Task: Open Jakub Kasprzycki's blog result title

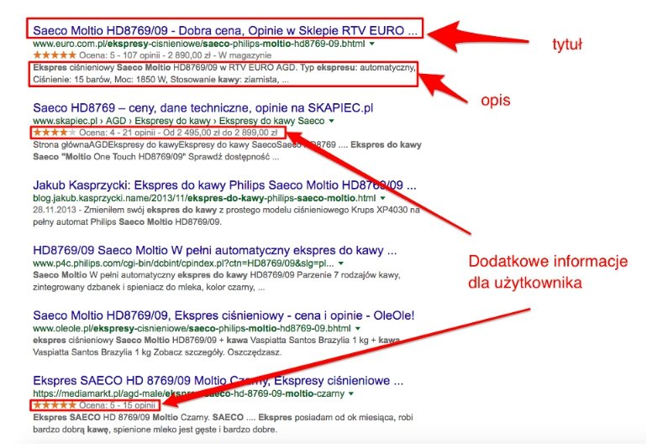Action: tap(224, 185)
